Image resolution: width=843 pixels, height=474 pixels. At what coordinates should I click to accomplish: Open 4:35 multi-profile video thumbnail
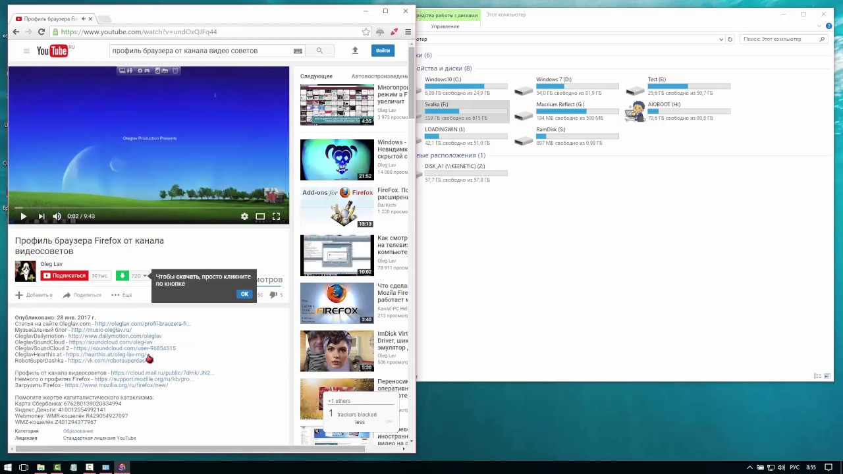coord(337,105)
